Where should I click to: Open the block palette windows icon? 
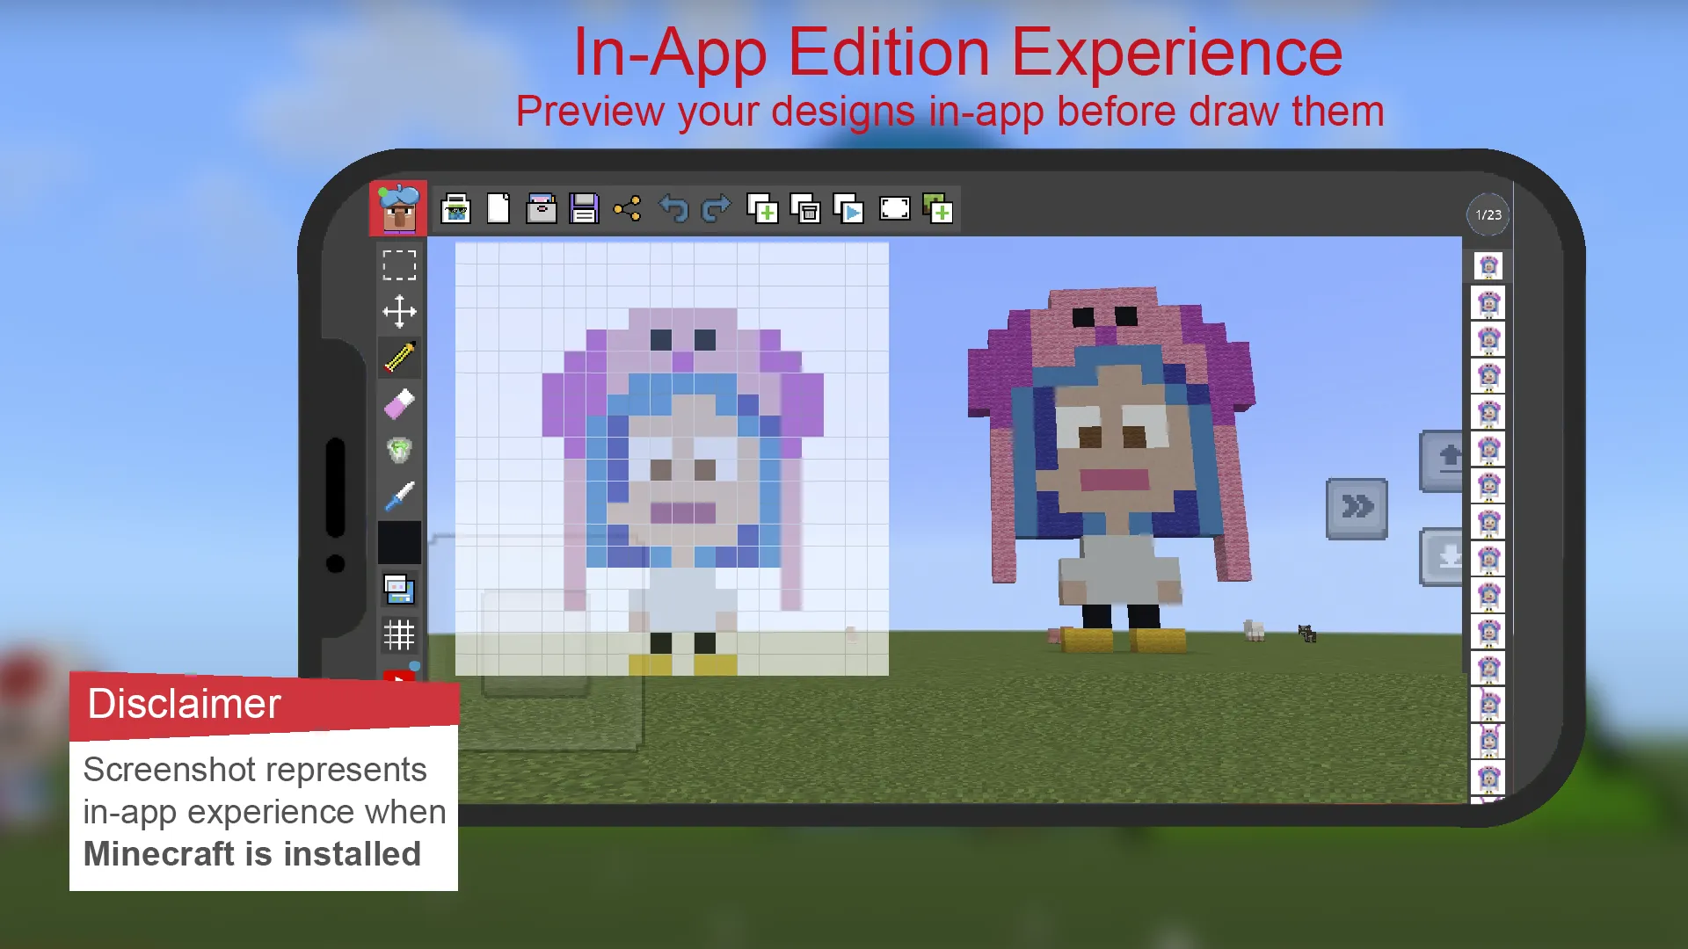click(x=399, y=590)
